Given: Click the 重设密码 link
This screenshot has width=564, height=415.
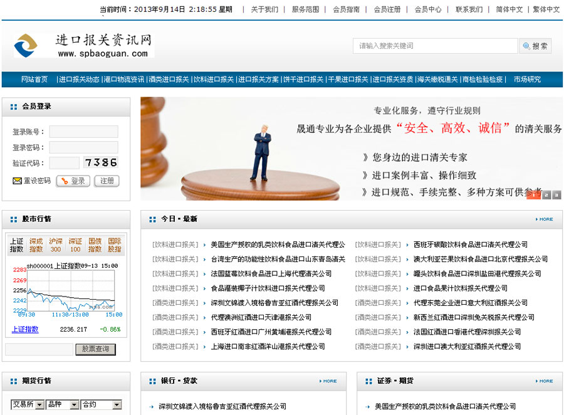Looking at the screenshot, I should [37, 181].
